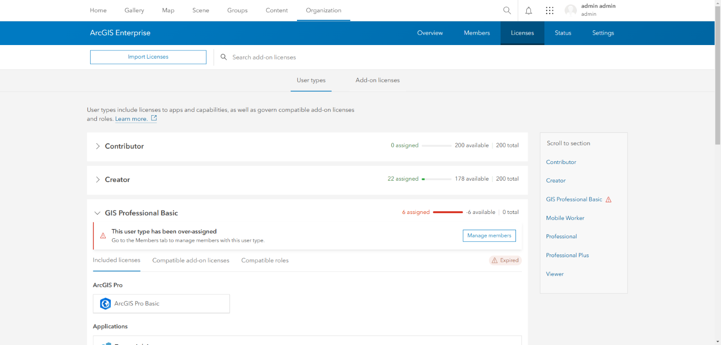Open the notifications bell icon
This screenshot has height=345, width=721.
(529, 10)
